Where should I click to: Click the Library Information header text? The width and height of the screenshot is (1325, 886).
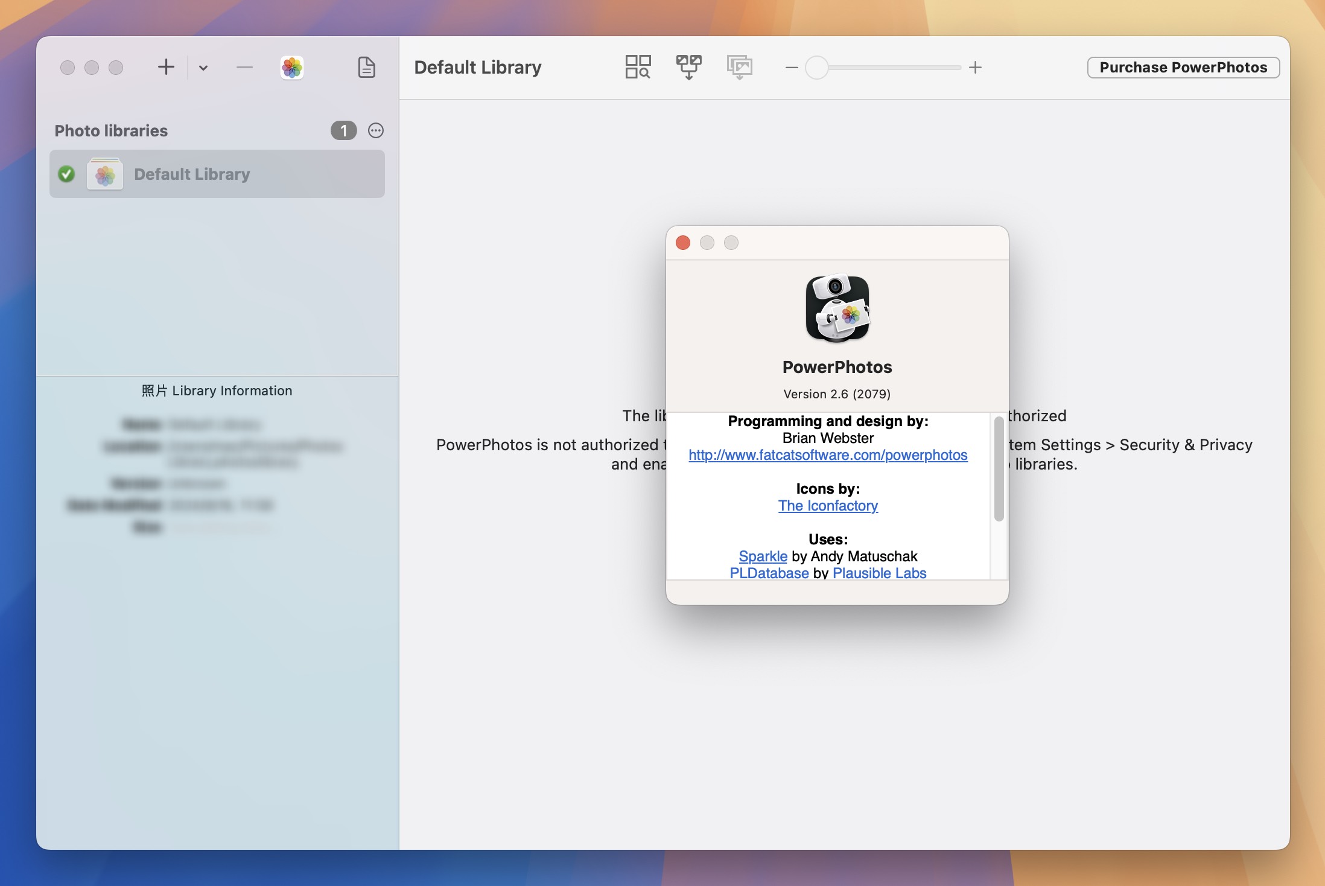click(x=217, y=390)
